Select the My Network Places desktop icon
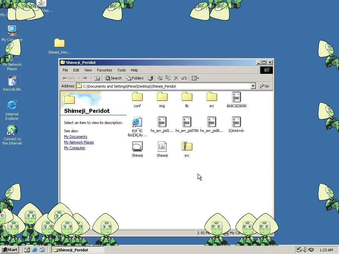This screenshot has width=339, height=254. (12, 63)
